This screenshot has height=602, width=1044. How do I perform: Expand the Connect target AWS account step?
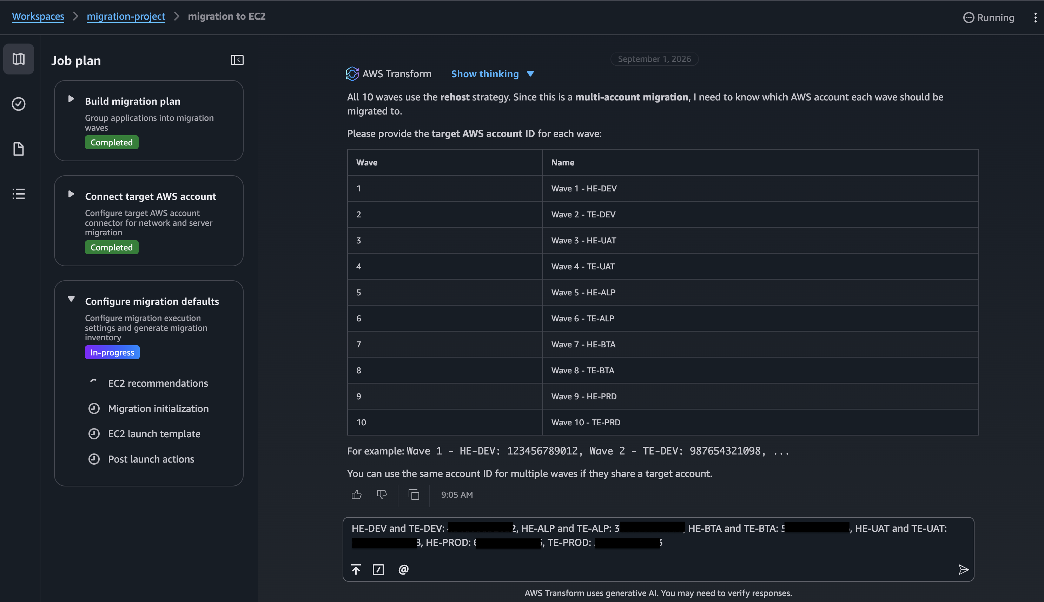tap(71, 194)
